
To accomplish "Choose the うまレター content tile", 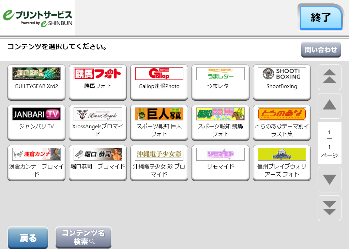I will pyautogui.click(x=221, y=83).
